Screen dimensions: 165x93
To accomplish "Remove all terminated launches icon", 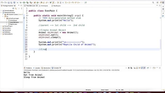I will (131, 68).
